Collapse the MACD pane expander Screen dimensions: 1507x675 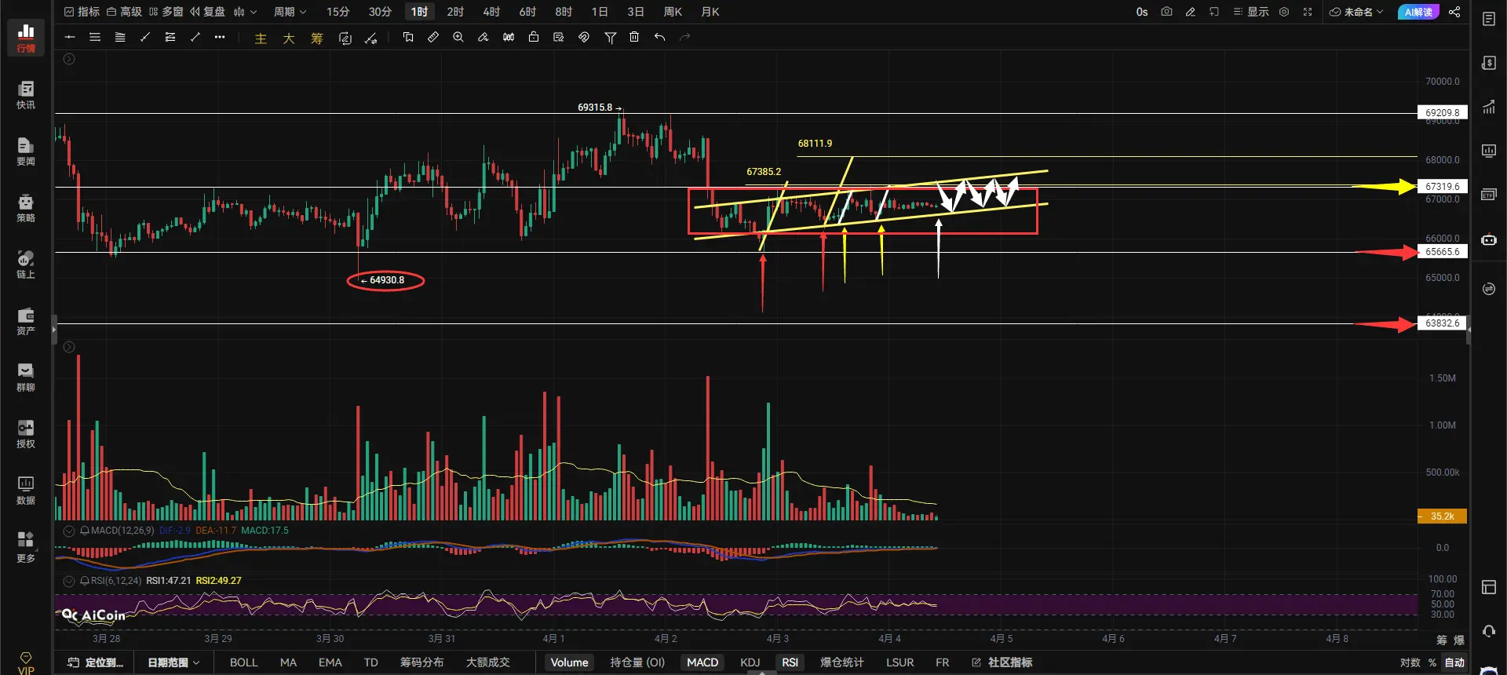[69, 531]
